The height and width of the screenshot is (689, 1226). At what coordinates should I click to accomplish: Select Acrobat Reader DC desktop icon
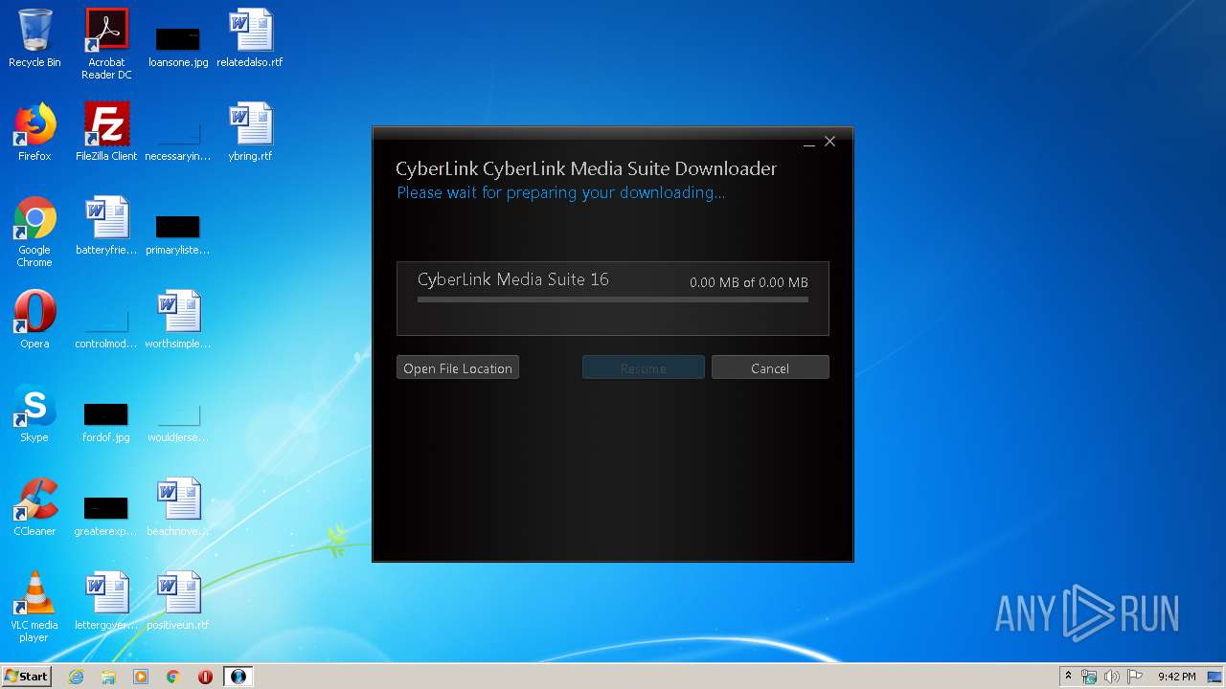click(x=106, y=44)
